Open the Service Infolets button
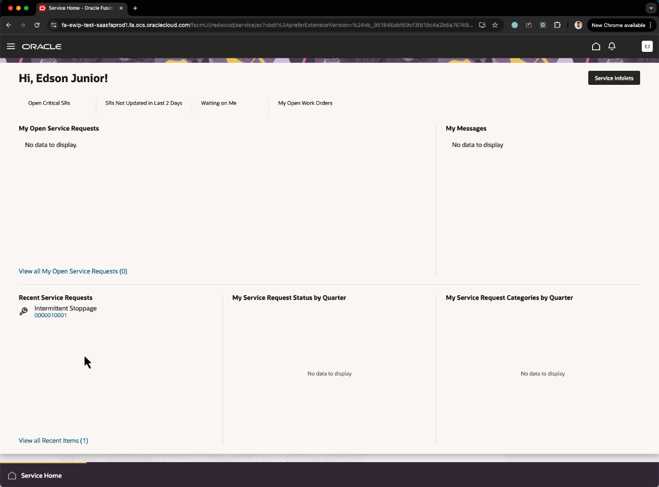Image resolution: width=659 pixels, height=487 pixels. point(614,78)
